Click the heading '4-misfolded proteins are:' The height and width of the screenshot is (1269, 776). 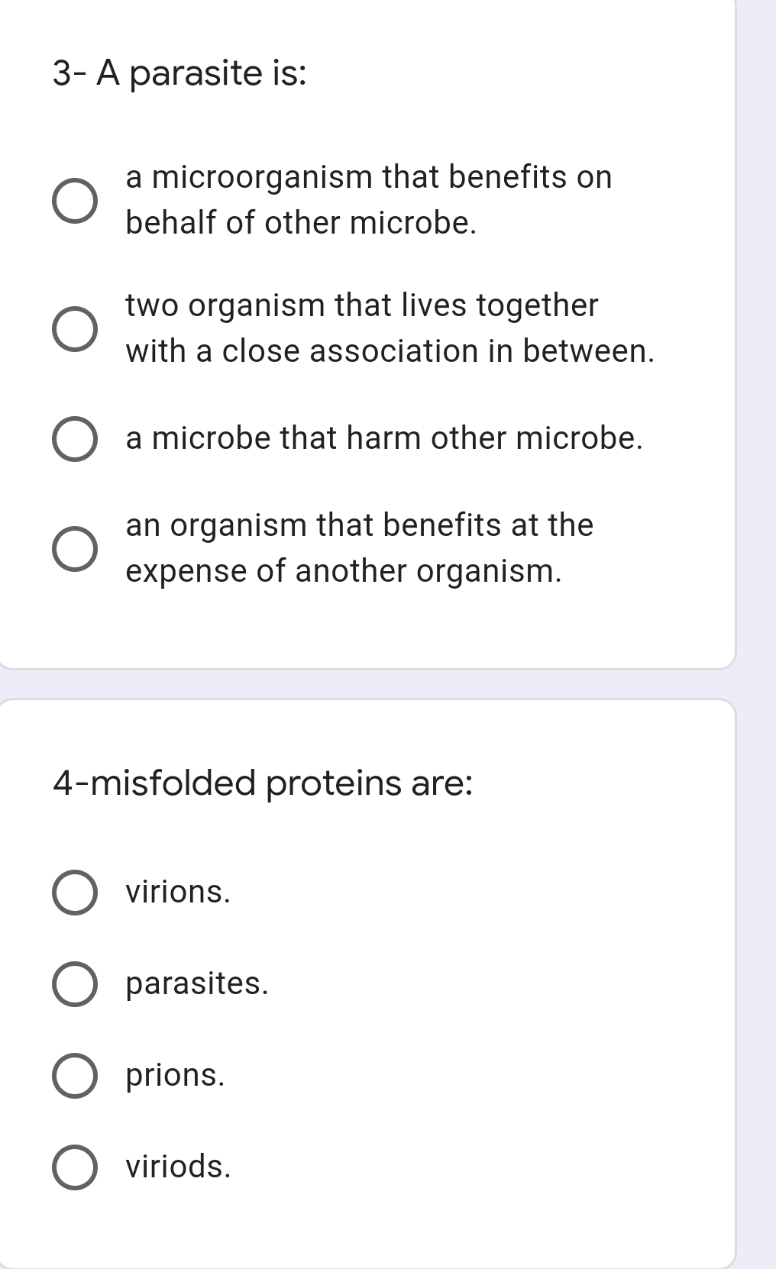263,783
